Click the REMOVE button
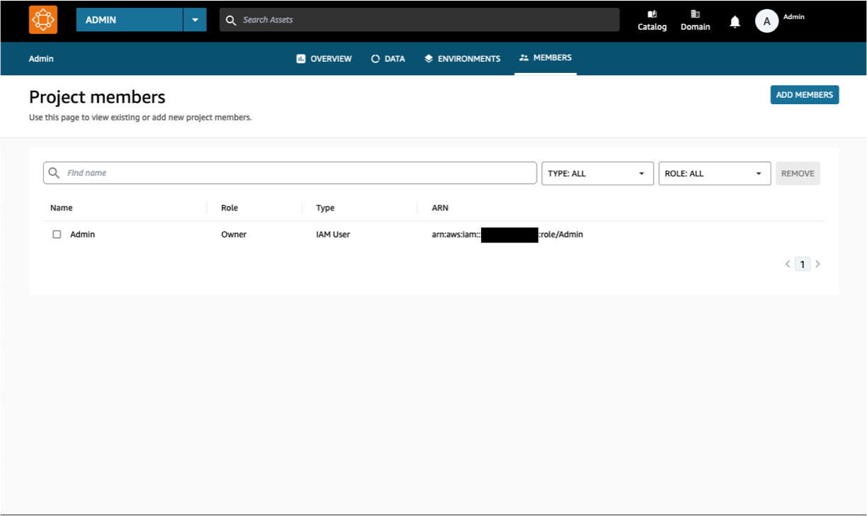Image resolution: width=867 pixels, height=516 pixels. (798, 174)
